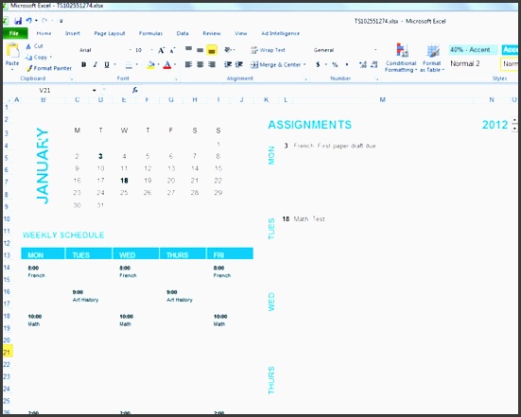This screenshot has height=417, width=521.
Task: Save the workbook with the floppy icon
Action: click(18, 21)
